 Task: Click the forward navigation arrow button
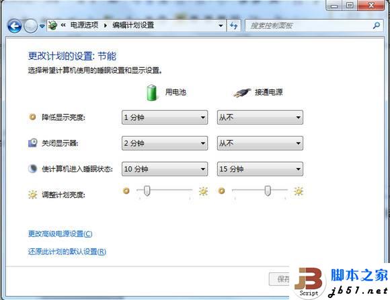(x=30, y=26)
